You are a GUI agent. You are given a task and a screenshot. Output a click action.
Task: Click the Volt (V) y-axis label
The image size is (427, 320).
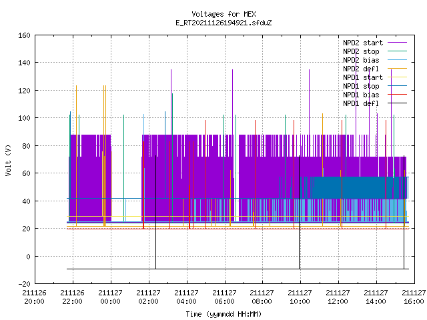(x=8, y=160)
